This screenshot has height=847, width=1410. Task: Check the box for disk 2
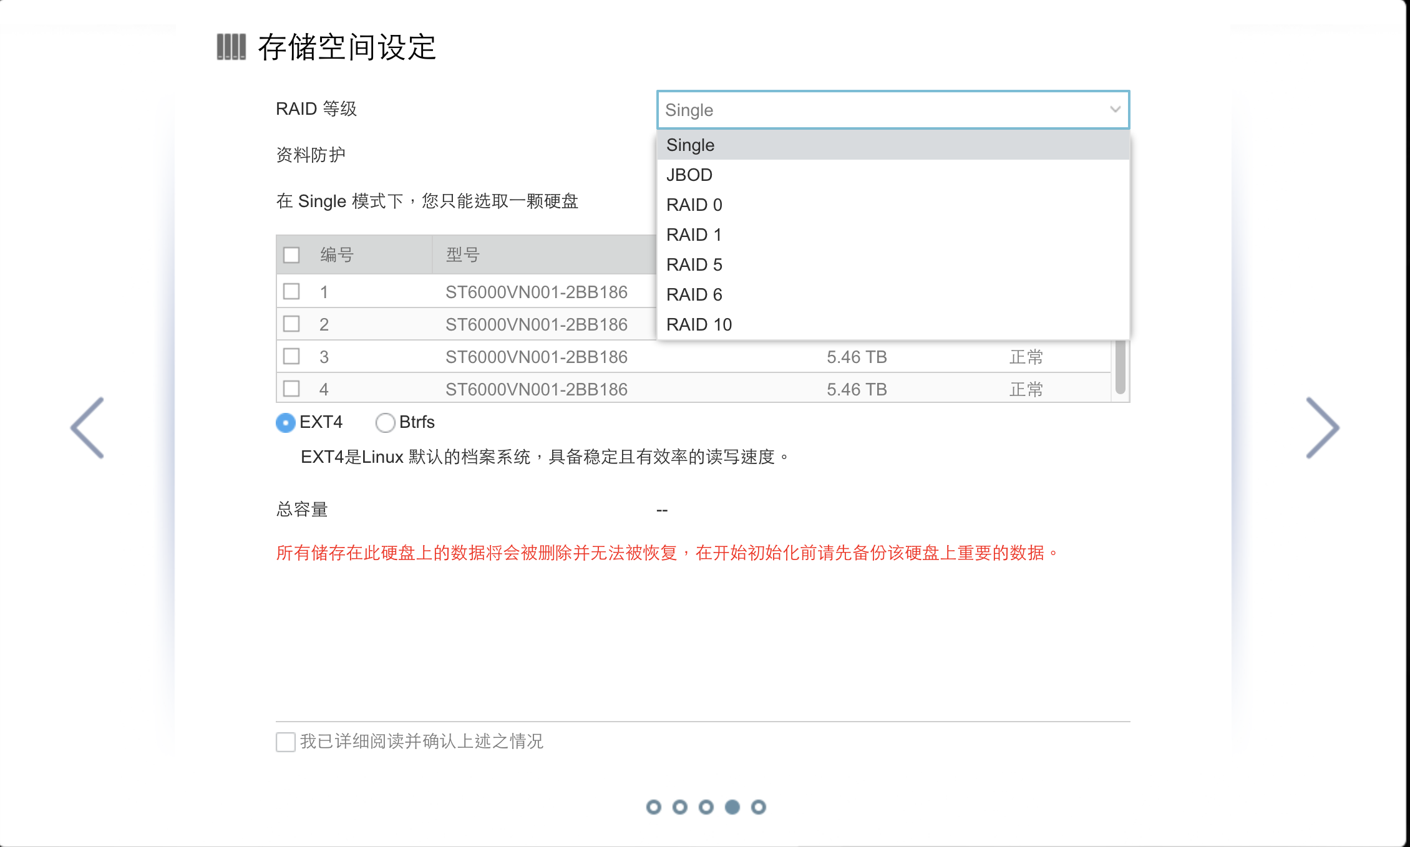coord(291,324)
